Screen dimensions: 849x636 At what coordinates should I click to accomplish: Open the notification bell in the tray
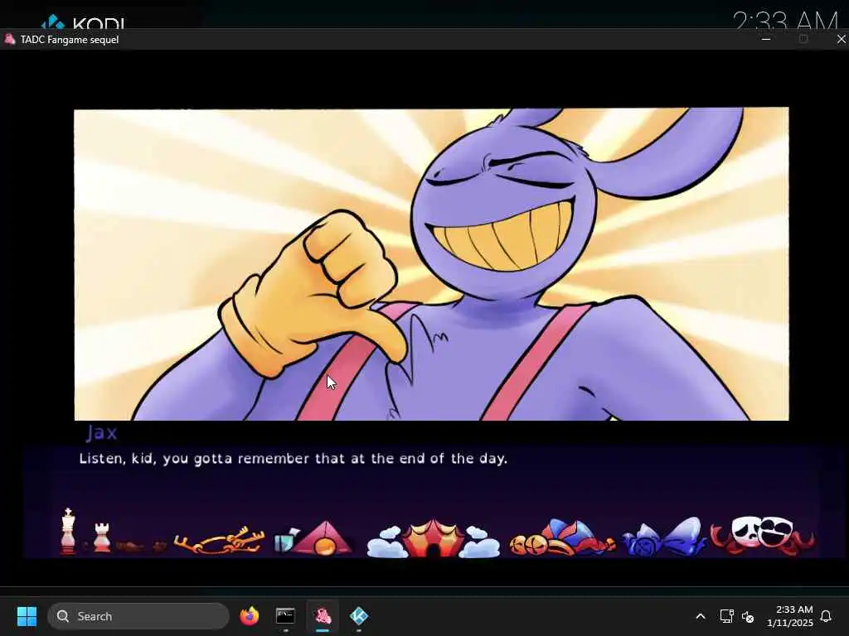pyautogui.click(x=826, y=616)
